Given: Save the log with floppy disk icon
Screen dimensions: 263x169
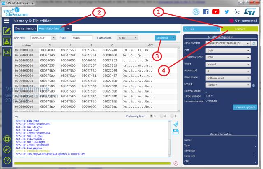Looking at the screenshot, I should 176,131.
